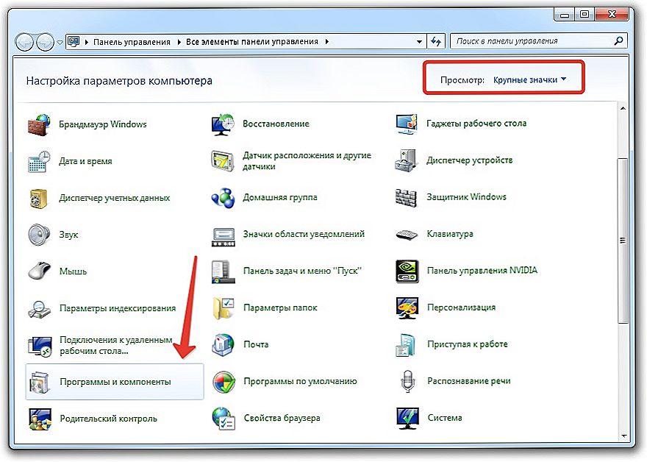This screenshot has width=647, height=462.
Task: Click the search magnifier icon
Action: click(x=618, y=41)
